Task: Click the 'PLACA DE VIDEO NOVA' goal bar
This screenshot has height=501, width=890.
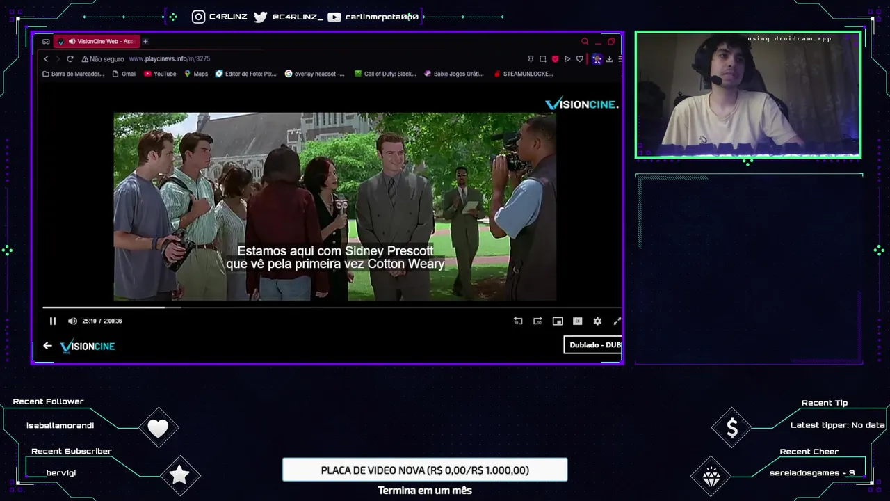Action: 425,470
